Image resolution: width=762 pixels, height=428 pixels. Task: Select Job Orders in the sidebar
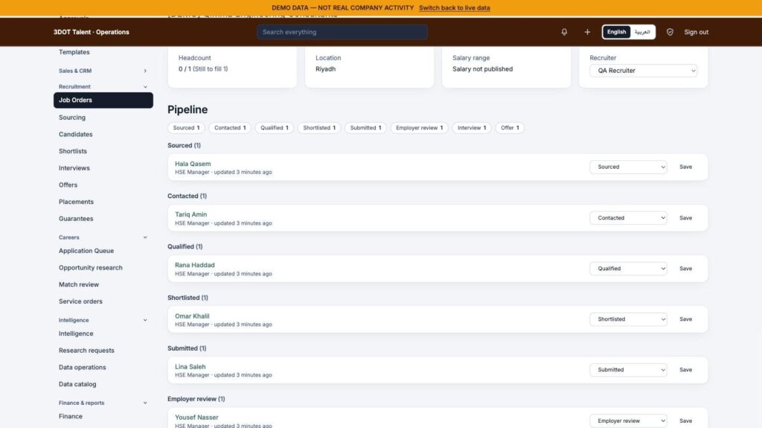click(x=103, y=100)
